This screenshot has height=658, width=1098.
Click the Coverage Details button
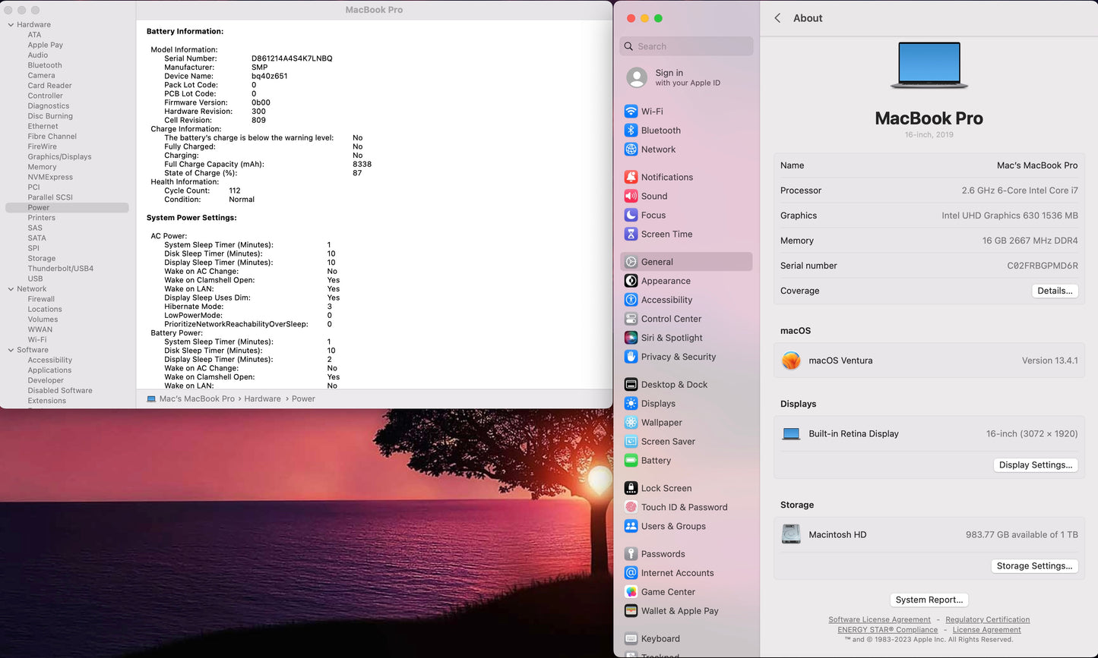(x=1055, y=291)
